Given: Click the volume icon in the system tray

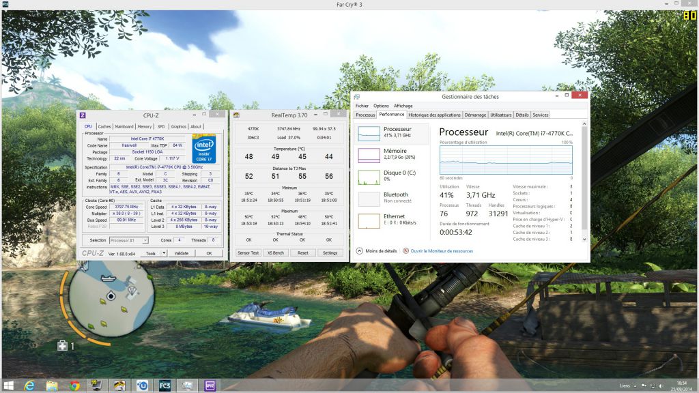Looking at the screenshot, I should pos(661,386).
